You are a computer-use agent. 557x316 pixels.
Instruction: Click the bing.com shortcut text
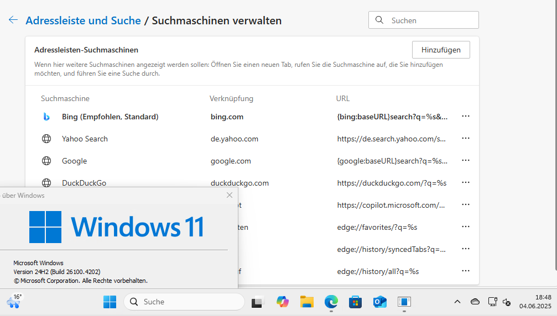[227, 117]
